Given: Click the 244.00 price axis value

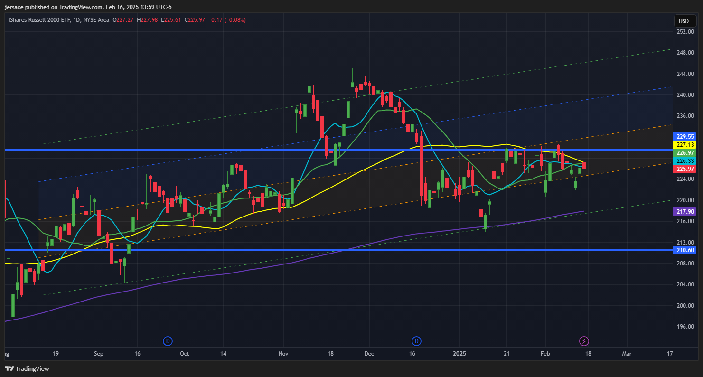Looking at the screenshot, I should [x=685, y=74].
